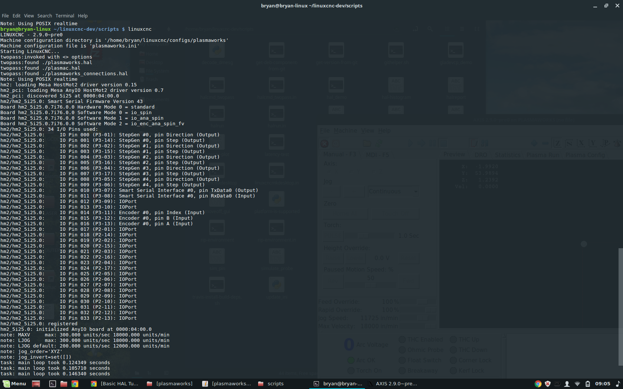
Task: Open the terminal File menu
Action: (5, 16)
